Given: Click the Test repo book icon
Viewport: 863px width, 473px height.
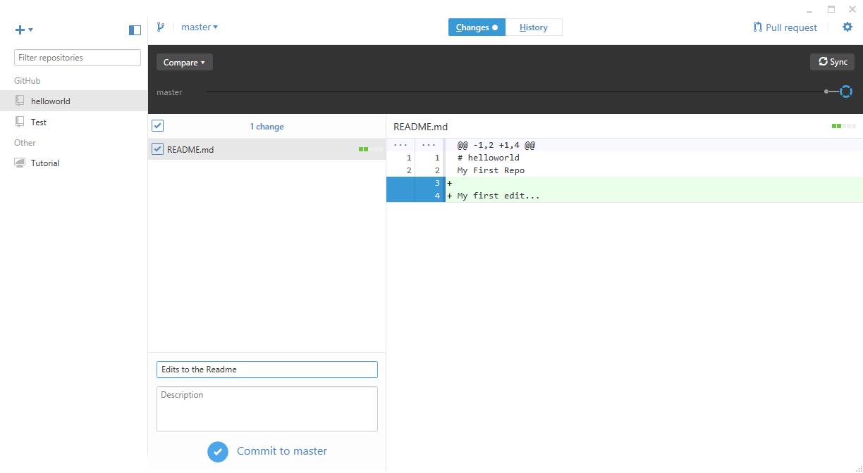Looking at the screenshot, I should click(x=20, y=122).
